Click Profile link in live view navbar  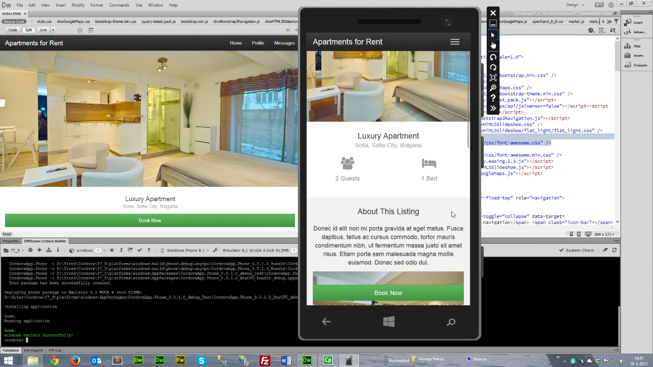tap(258, 43)
